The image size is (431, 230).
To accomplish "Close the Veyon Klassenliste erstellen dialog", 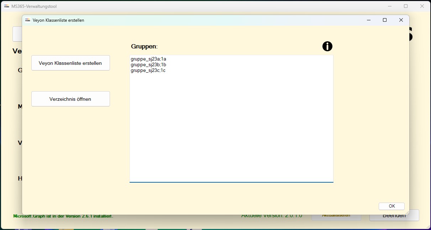I will (401, 20).
